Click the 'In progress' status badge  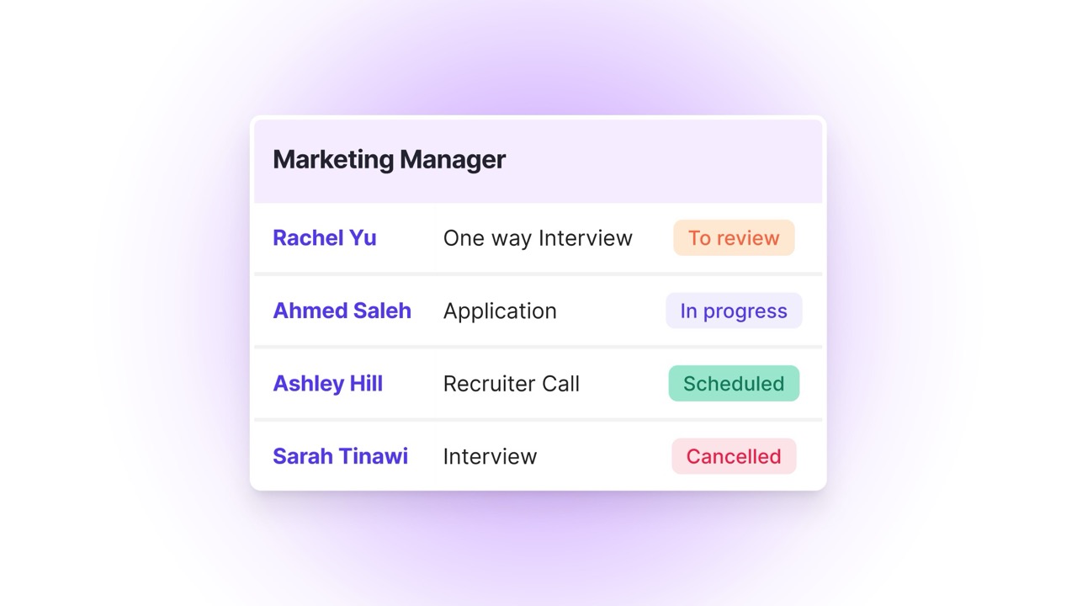tap(733, 311)
